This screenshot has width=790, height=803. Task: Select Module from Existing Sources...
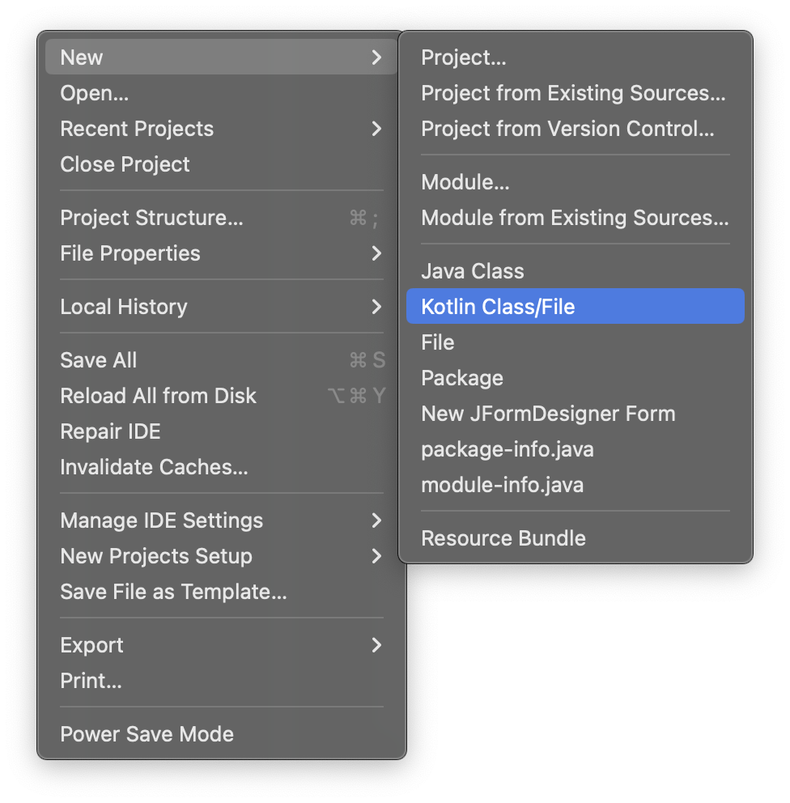point(575,218)
